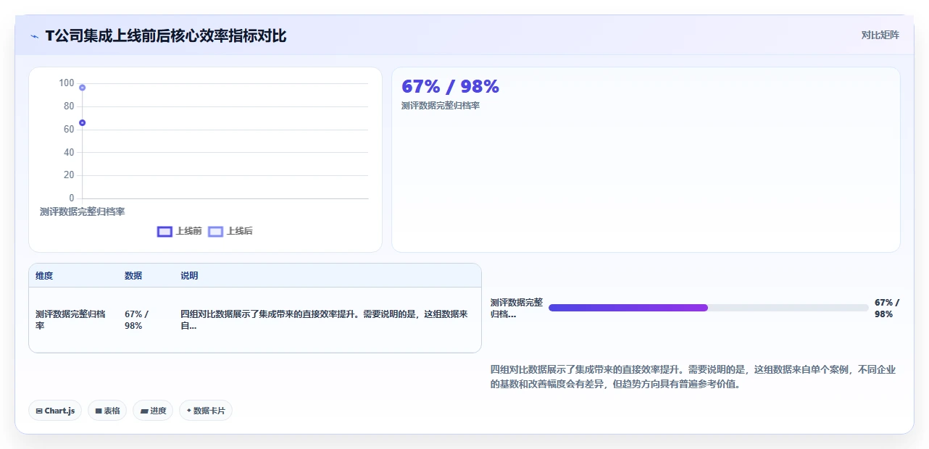The height and width of the screenshot is (449, 929).
Task: Click the Chart.js chip icon
Action: point(39,411)
